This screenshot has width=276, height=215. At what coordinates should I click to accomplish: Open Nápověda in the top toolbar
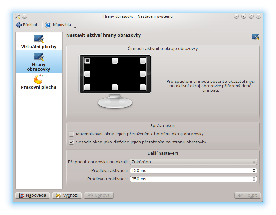coord(58,25)
